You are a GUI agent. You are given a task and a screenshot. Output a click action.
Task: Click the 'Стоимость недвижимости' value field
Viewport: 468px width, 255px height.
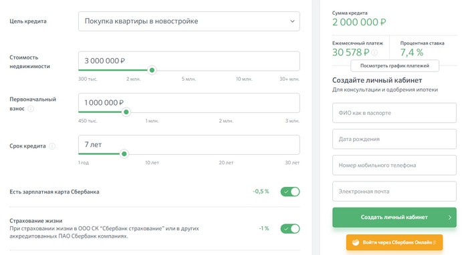coord(189,61)
